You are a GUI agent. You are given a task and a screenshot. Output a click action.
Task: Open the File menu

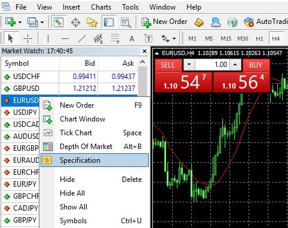[21, 7]
